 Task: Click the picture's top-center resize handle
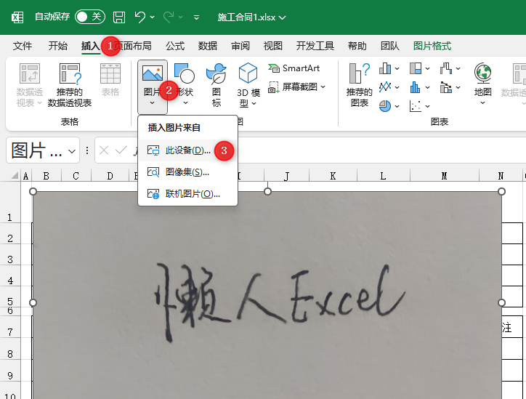click(x=267, y=191)
